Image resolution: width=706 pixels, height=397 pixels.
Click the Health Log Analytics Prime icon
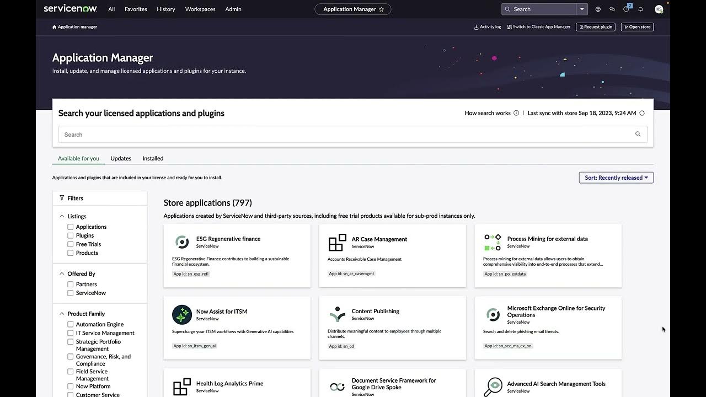181,387
